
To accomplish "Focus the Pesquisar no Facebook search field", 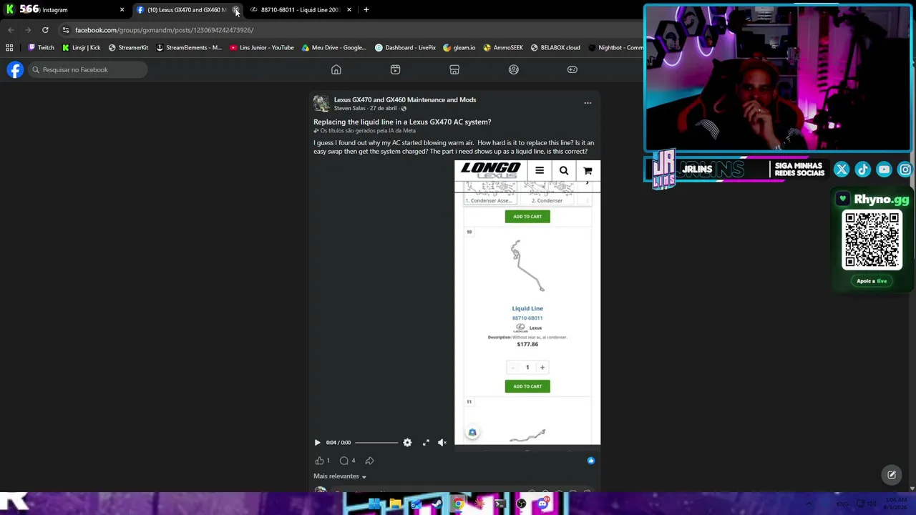I will (x=87, y=69).
